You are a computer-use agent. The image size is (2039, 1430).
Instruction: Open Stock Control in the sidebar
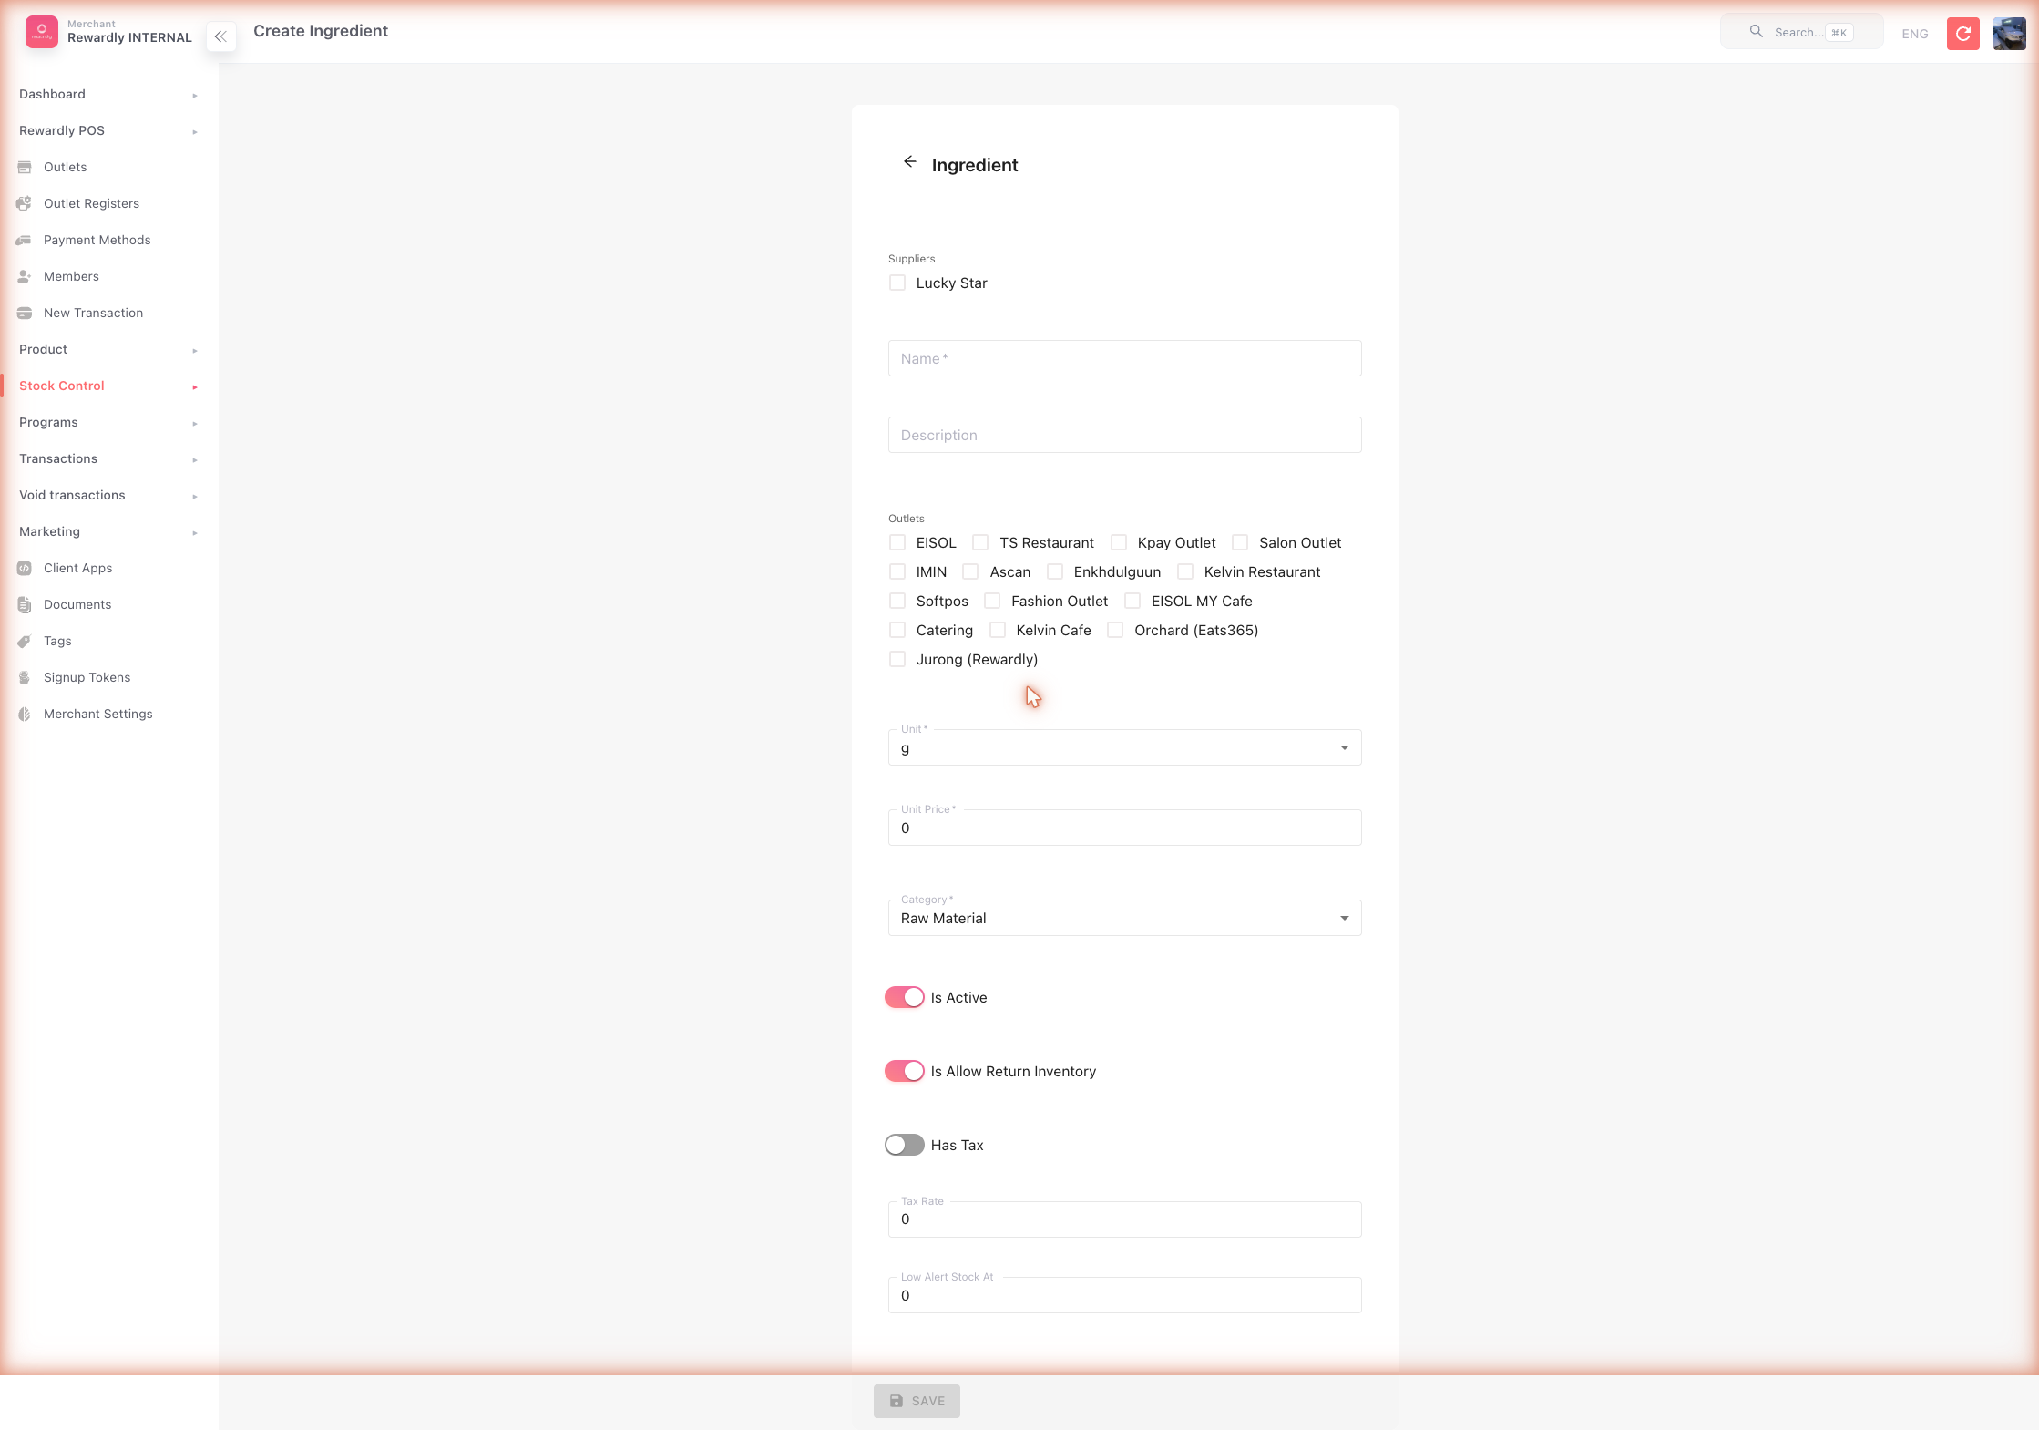(62, 386)
